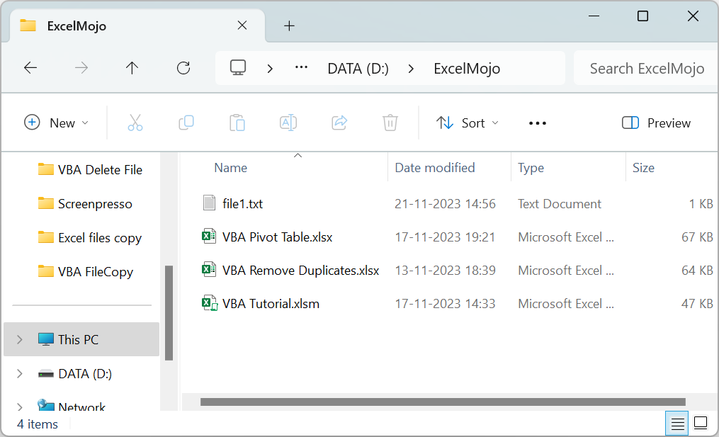This screenshot has height=437, width=719.
Task: Click the VBA FileCopy folder icon
Action: click(46, 271)
